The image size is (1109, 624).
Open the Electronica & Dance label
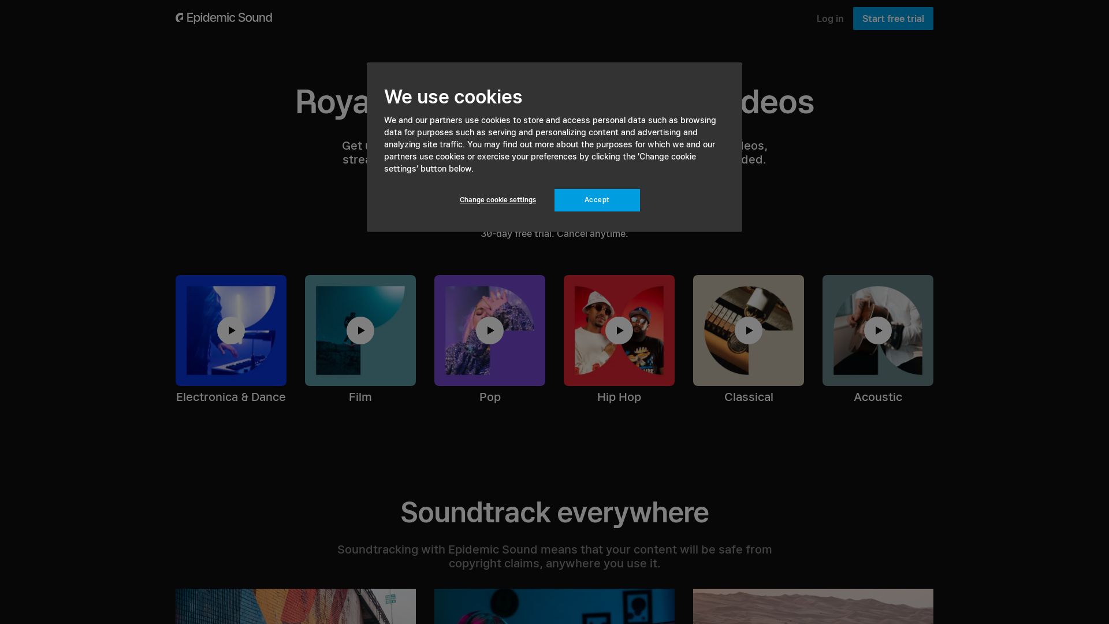pyautogui.click(x=231, y=397)
